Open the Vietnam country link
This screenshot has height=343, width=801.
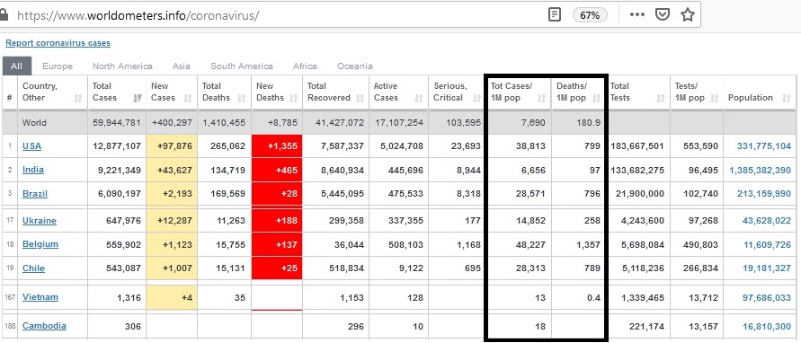pyautogui.click(x=40, y=297)
